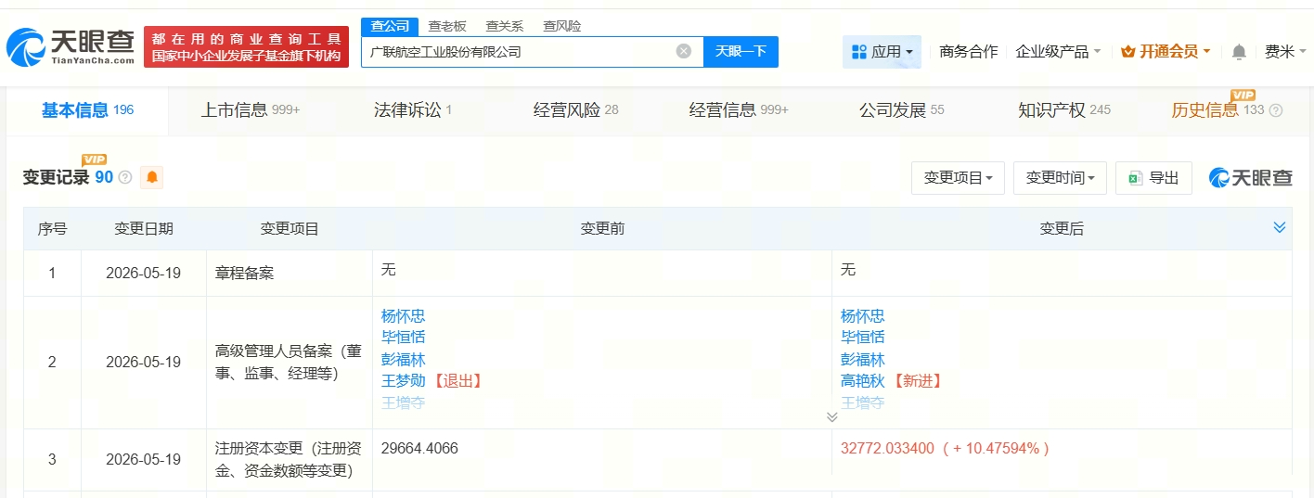Click the date in row 1
Image resolution: width=1314 pixels, height=498 pixels.
pyautogui.click(x=144, y=274)
